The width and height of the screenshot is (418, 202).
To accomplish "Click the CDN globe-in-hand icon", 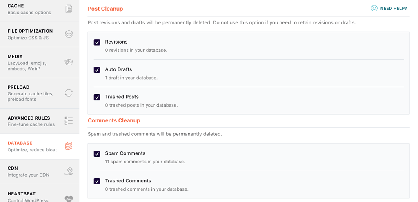I will (69, 171).
